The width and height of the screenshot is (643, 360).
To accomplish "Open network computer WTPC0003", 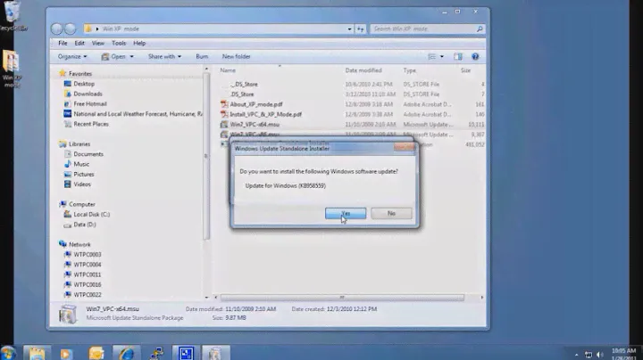I will click(x=88, y=255).
